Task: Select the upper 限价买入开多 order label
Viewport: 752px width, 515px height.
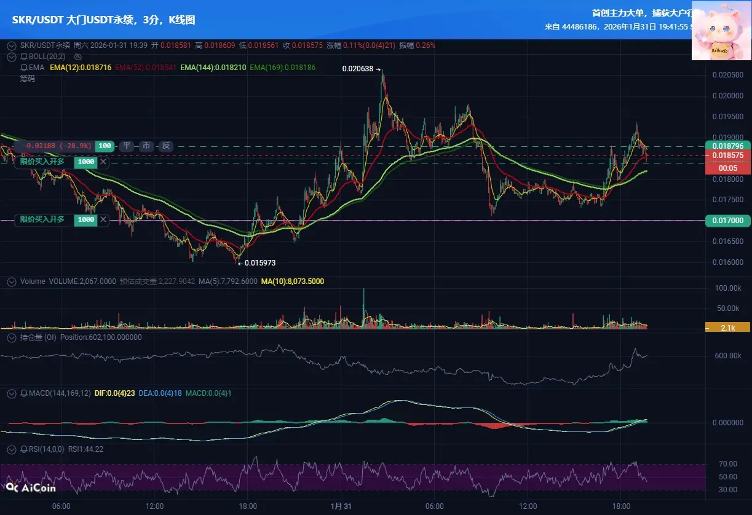Action: [42, 162]
